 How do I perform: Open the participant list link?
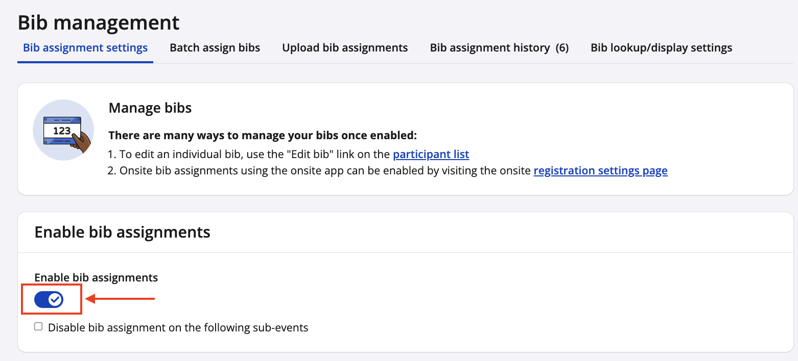(431, 154)
